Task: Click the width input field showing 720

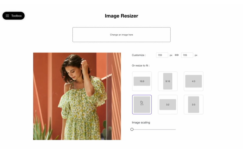Action: click(162, 55)
